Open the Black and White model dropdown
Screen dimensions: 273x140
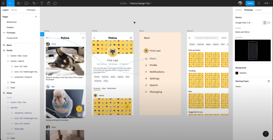point(244,32)
